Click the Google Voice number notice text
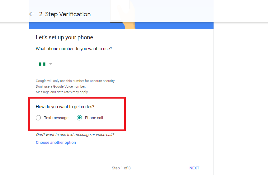This screenshot has width=268, height=175. (61, 86)
